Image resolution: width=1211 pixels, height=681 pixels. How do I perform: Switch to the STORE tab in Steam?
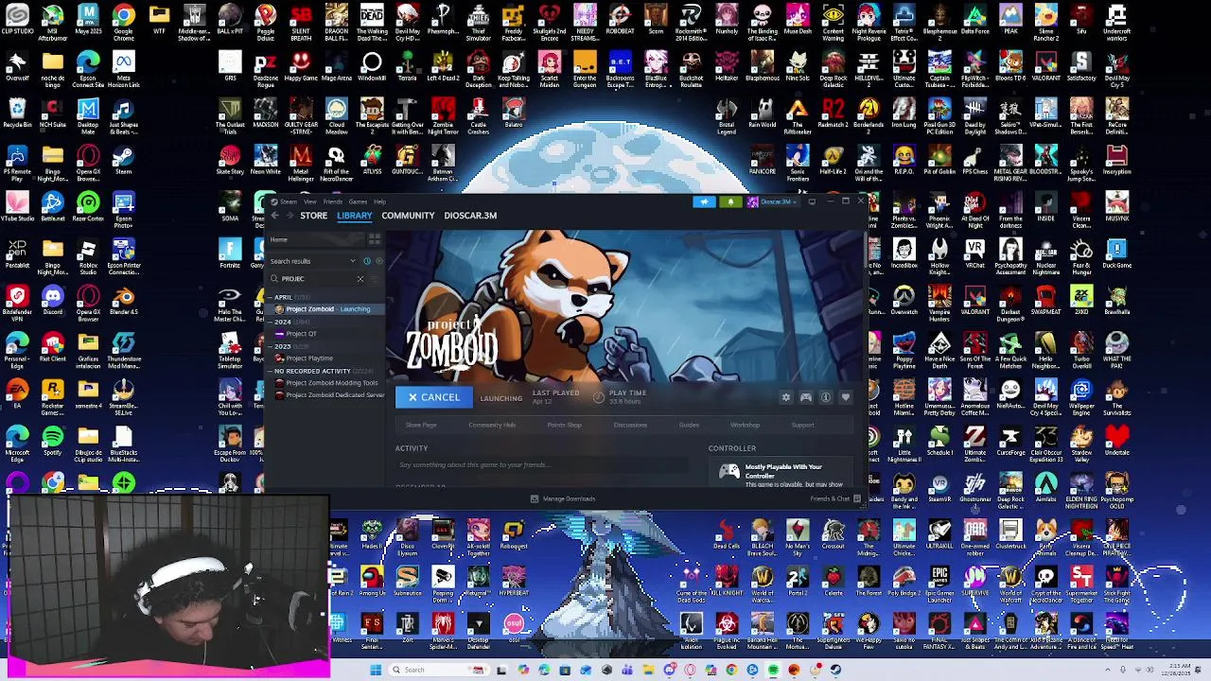(313, 216)
